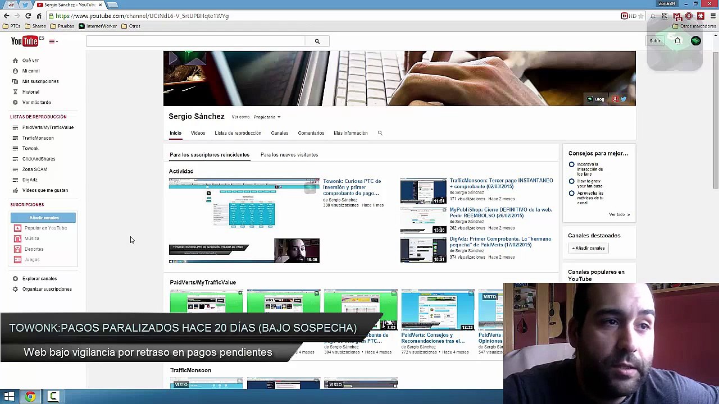719x404 pixels.
Task: Open the Blog link on channel banner
Action: [x=595, y=99]
